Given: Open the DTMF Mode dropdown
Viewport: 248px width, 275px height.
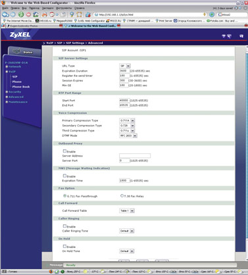Looking at the screenshot, I should point(128,136).
